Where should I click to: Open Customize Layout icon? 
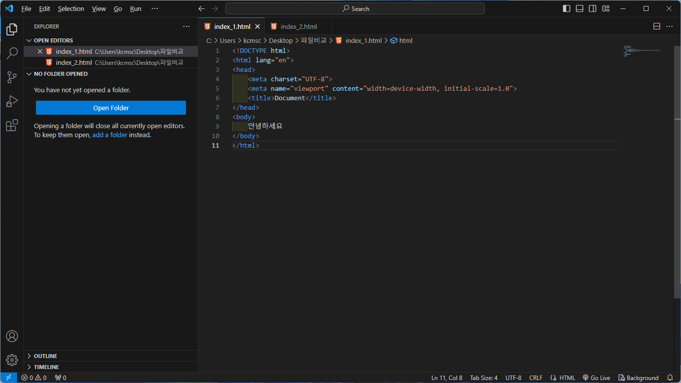606,8
